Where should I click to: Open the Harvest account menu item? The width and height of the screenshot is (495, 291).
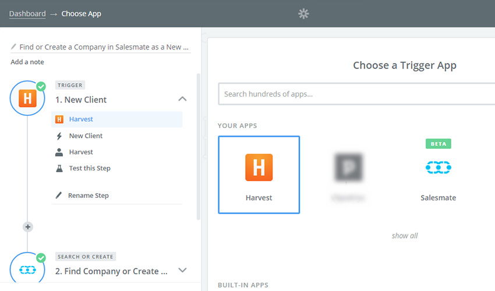(81, 152)
